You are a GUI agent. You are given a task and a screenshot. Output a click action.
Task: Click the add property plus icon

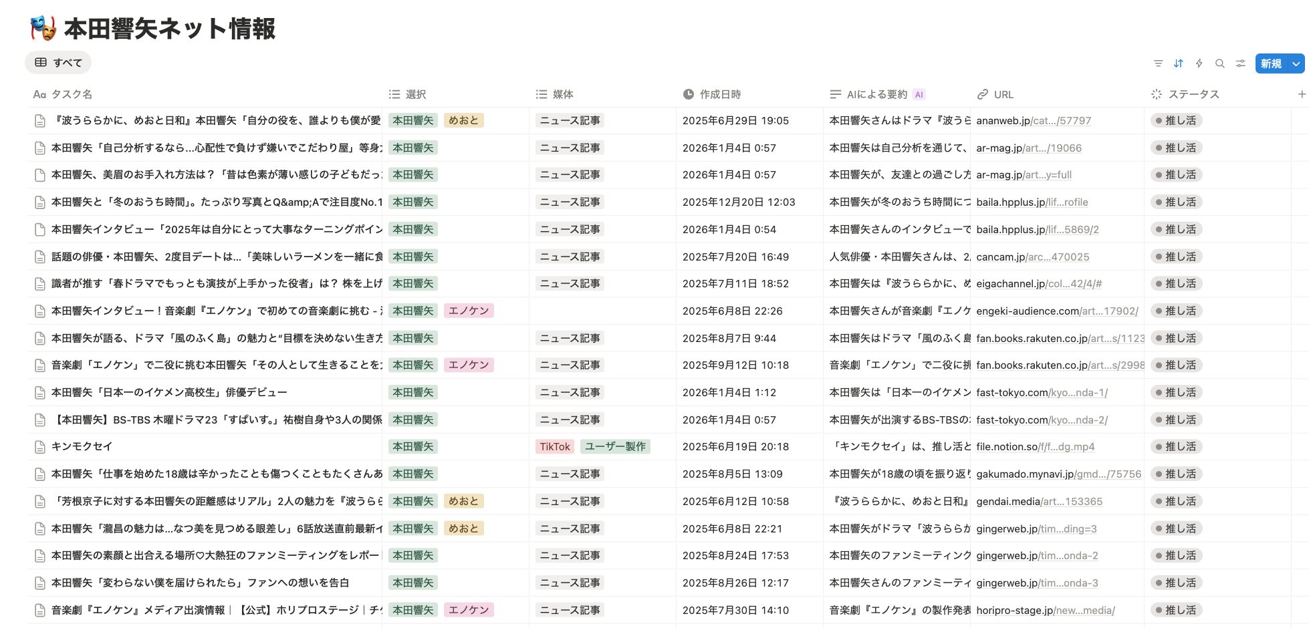pyautogui.click(x=1301, y=94)
